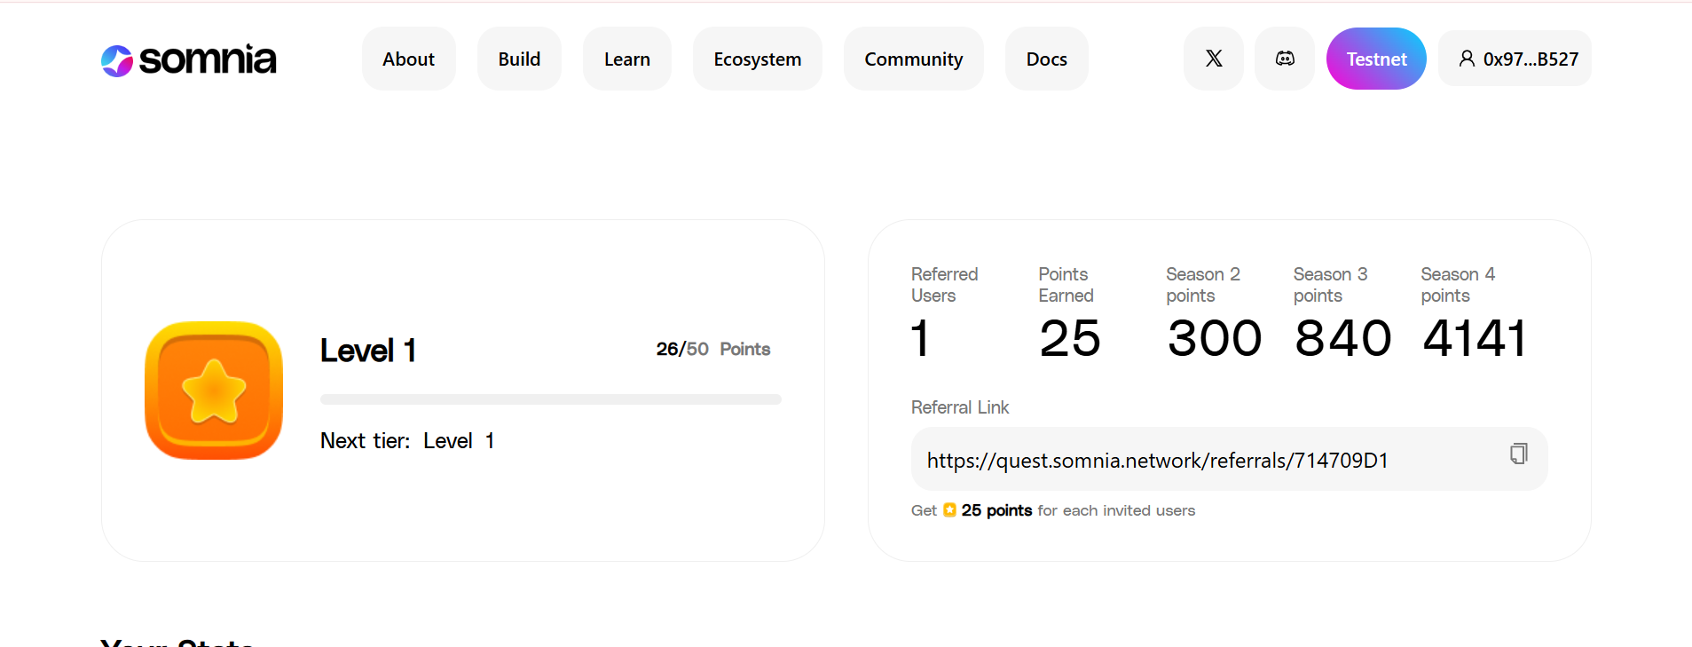The height and width of the screenshot is (647, 1692).
Task: Go to the Docs page
Action: coord(1047,59)
